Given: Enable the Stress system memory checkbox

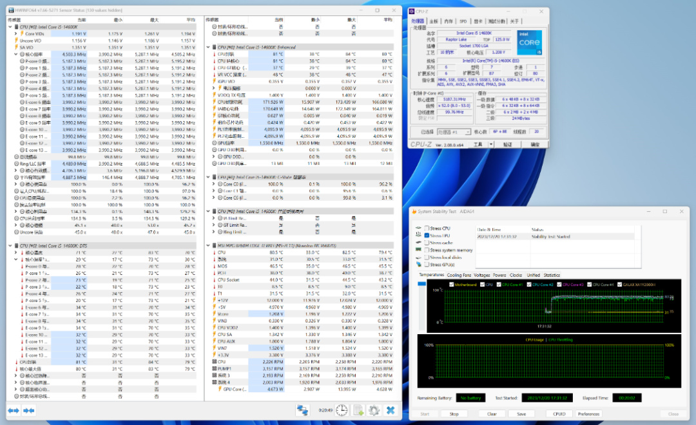Looking at the screenshot, I should (427, 250).
